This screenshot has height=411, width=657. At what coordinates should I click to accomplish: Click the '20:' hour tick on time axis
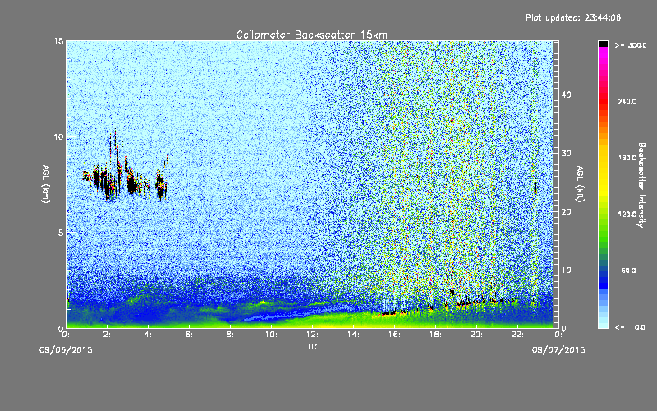(477, 335)
